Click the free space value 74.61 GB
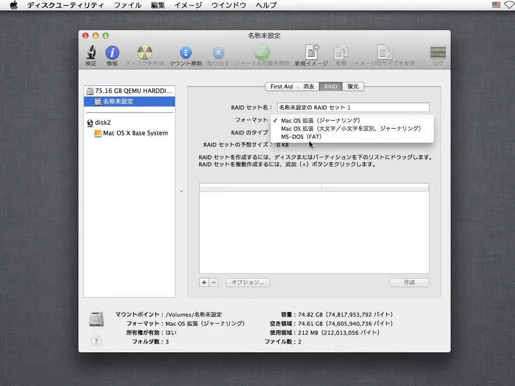The height and width of the screenshot is (386, 515). [310, 324]
